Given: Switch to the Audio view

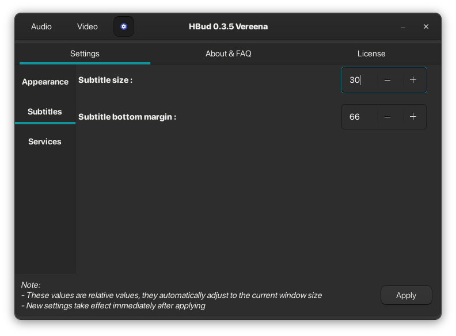Looking at the screenshot, I should 41,26.
